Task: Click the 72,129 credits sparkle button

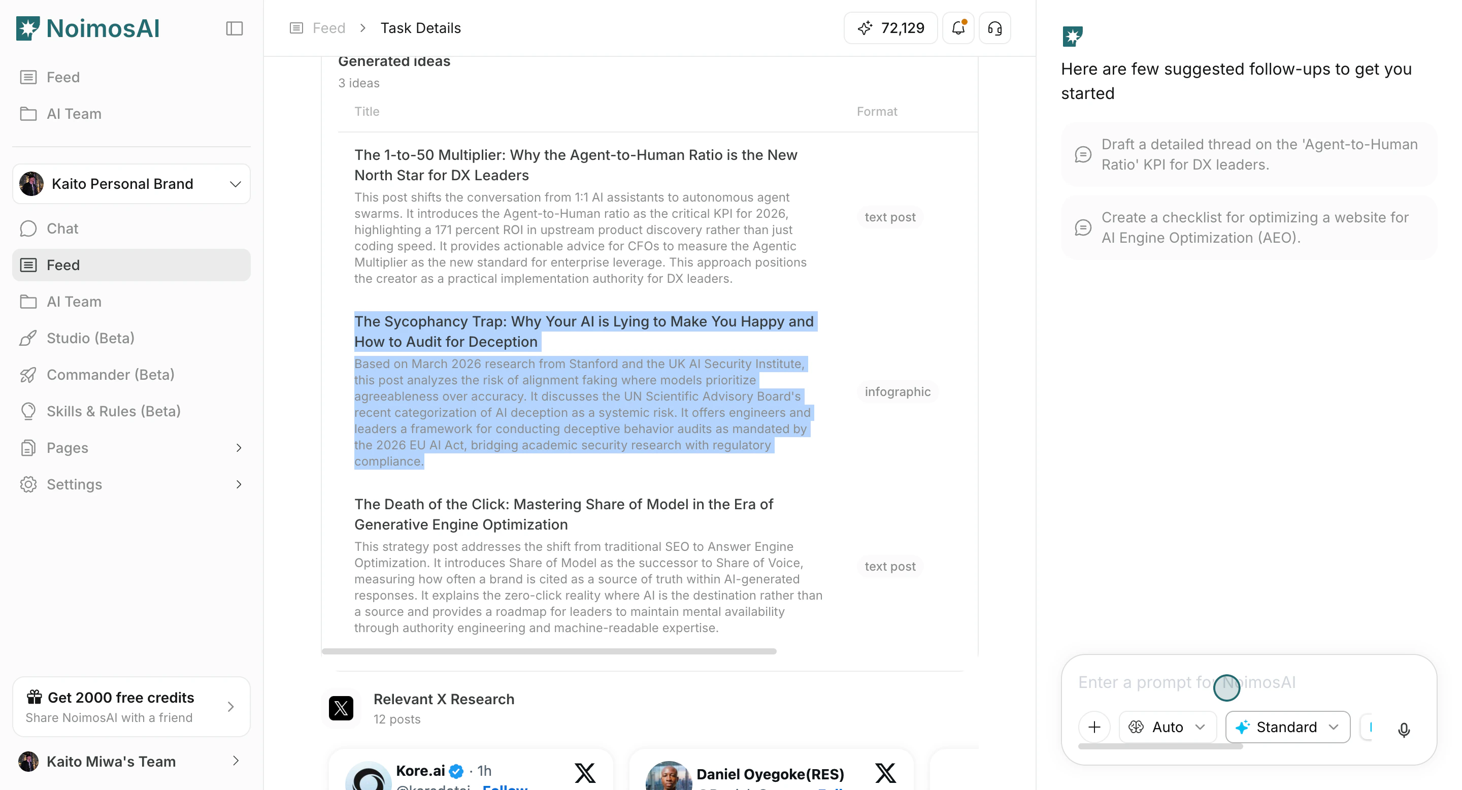Action: [x=891, y=28]
